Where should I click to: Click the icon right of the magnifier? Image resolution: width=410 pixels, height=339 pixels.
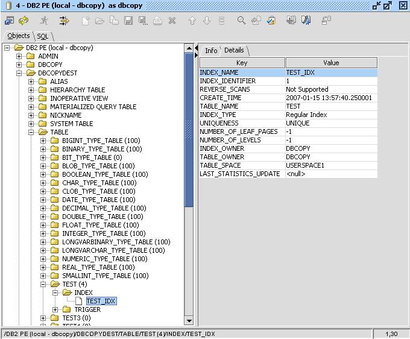pos(256,21)
